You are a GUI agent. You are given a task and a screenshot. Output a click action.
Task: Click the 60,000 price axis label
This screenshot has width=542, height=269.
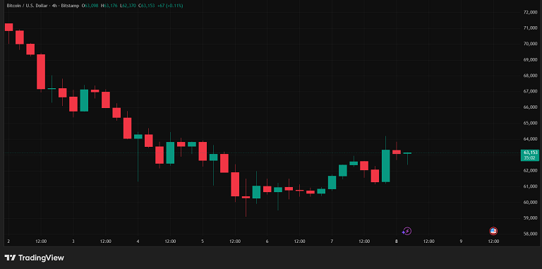[x=530, y=202]
